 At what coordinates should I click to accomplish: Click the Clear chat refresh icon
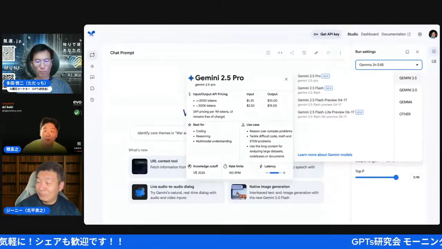click(x=328, y=53)
